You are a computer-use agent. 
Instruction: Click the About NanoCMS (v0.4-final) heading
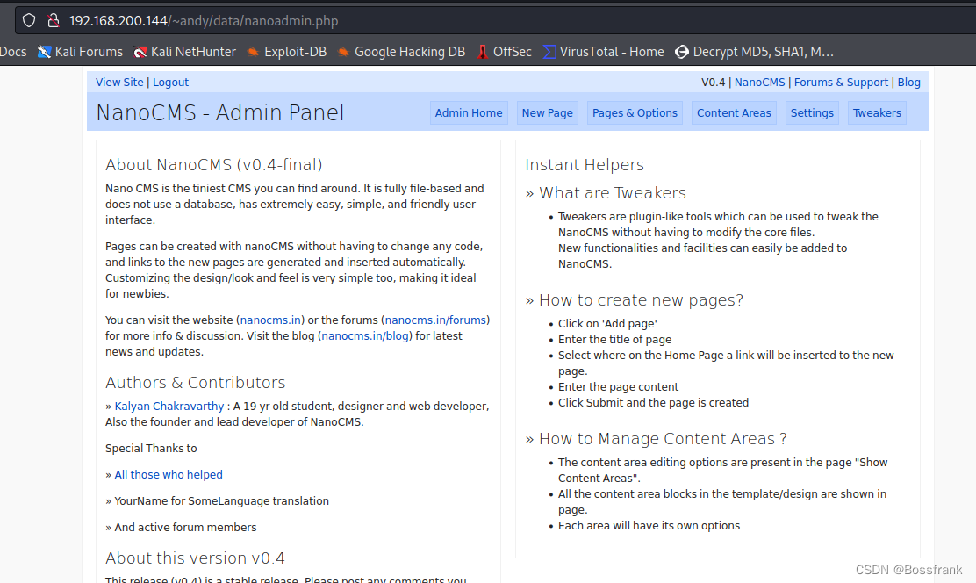(x=213, y=164)
